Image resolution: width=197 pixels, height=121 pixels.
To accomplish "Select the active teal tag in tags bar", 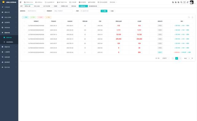I will tap(83, 6).
